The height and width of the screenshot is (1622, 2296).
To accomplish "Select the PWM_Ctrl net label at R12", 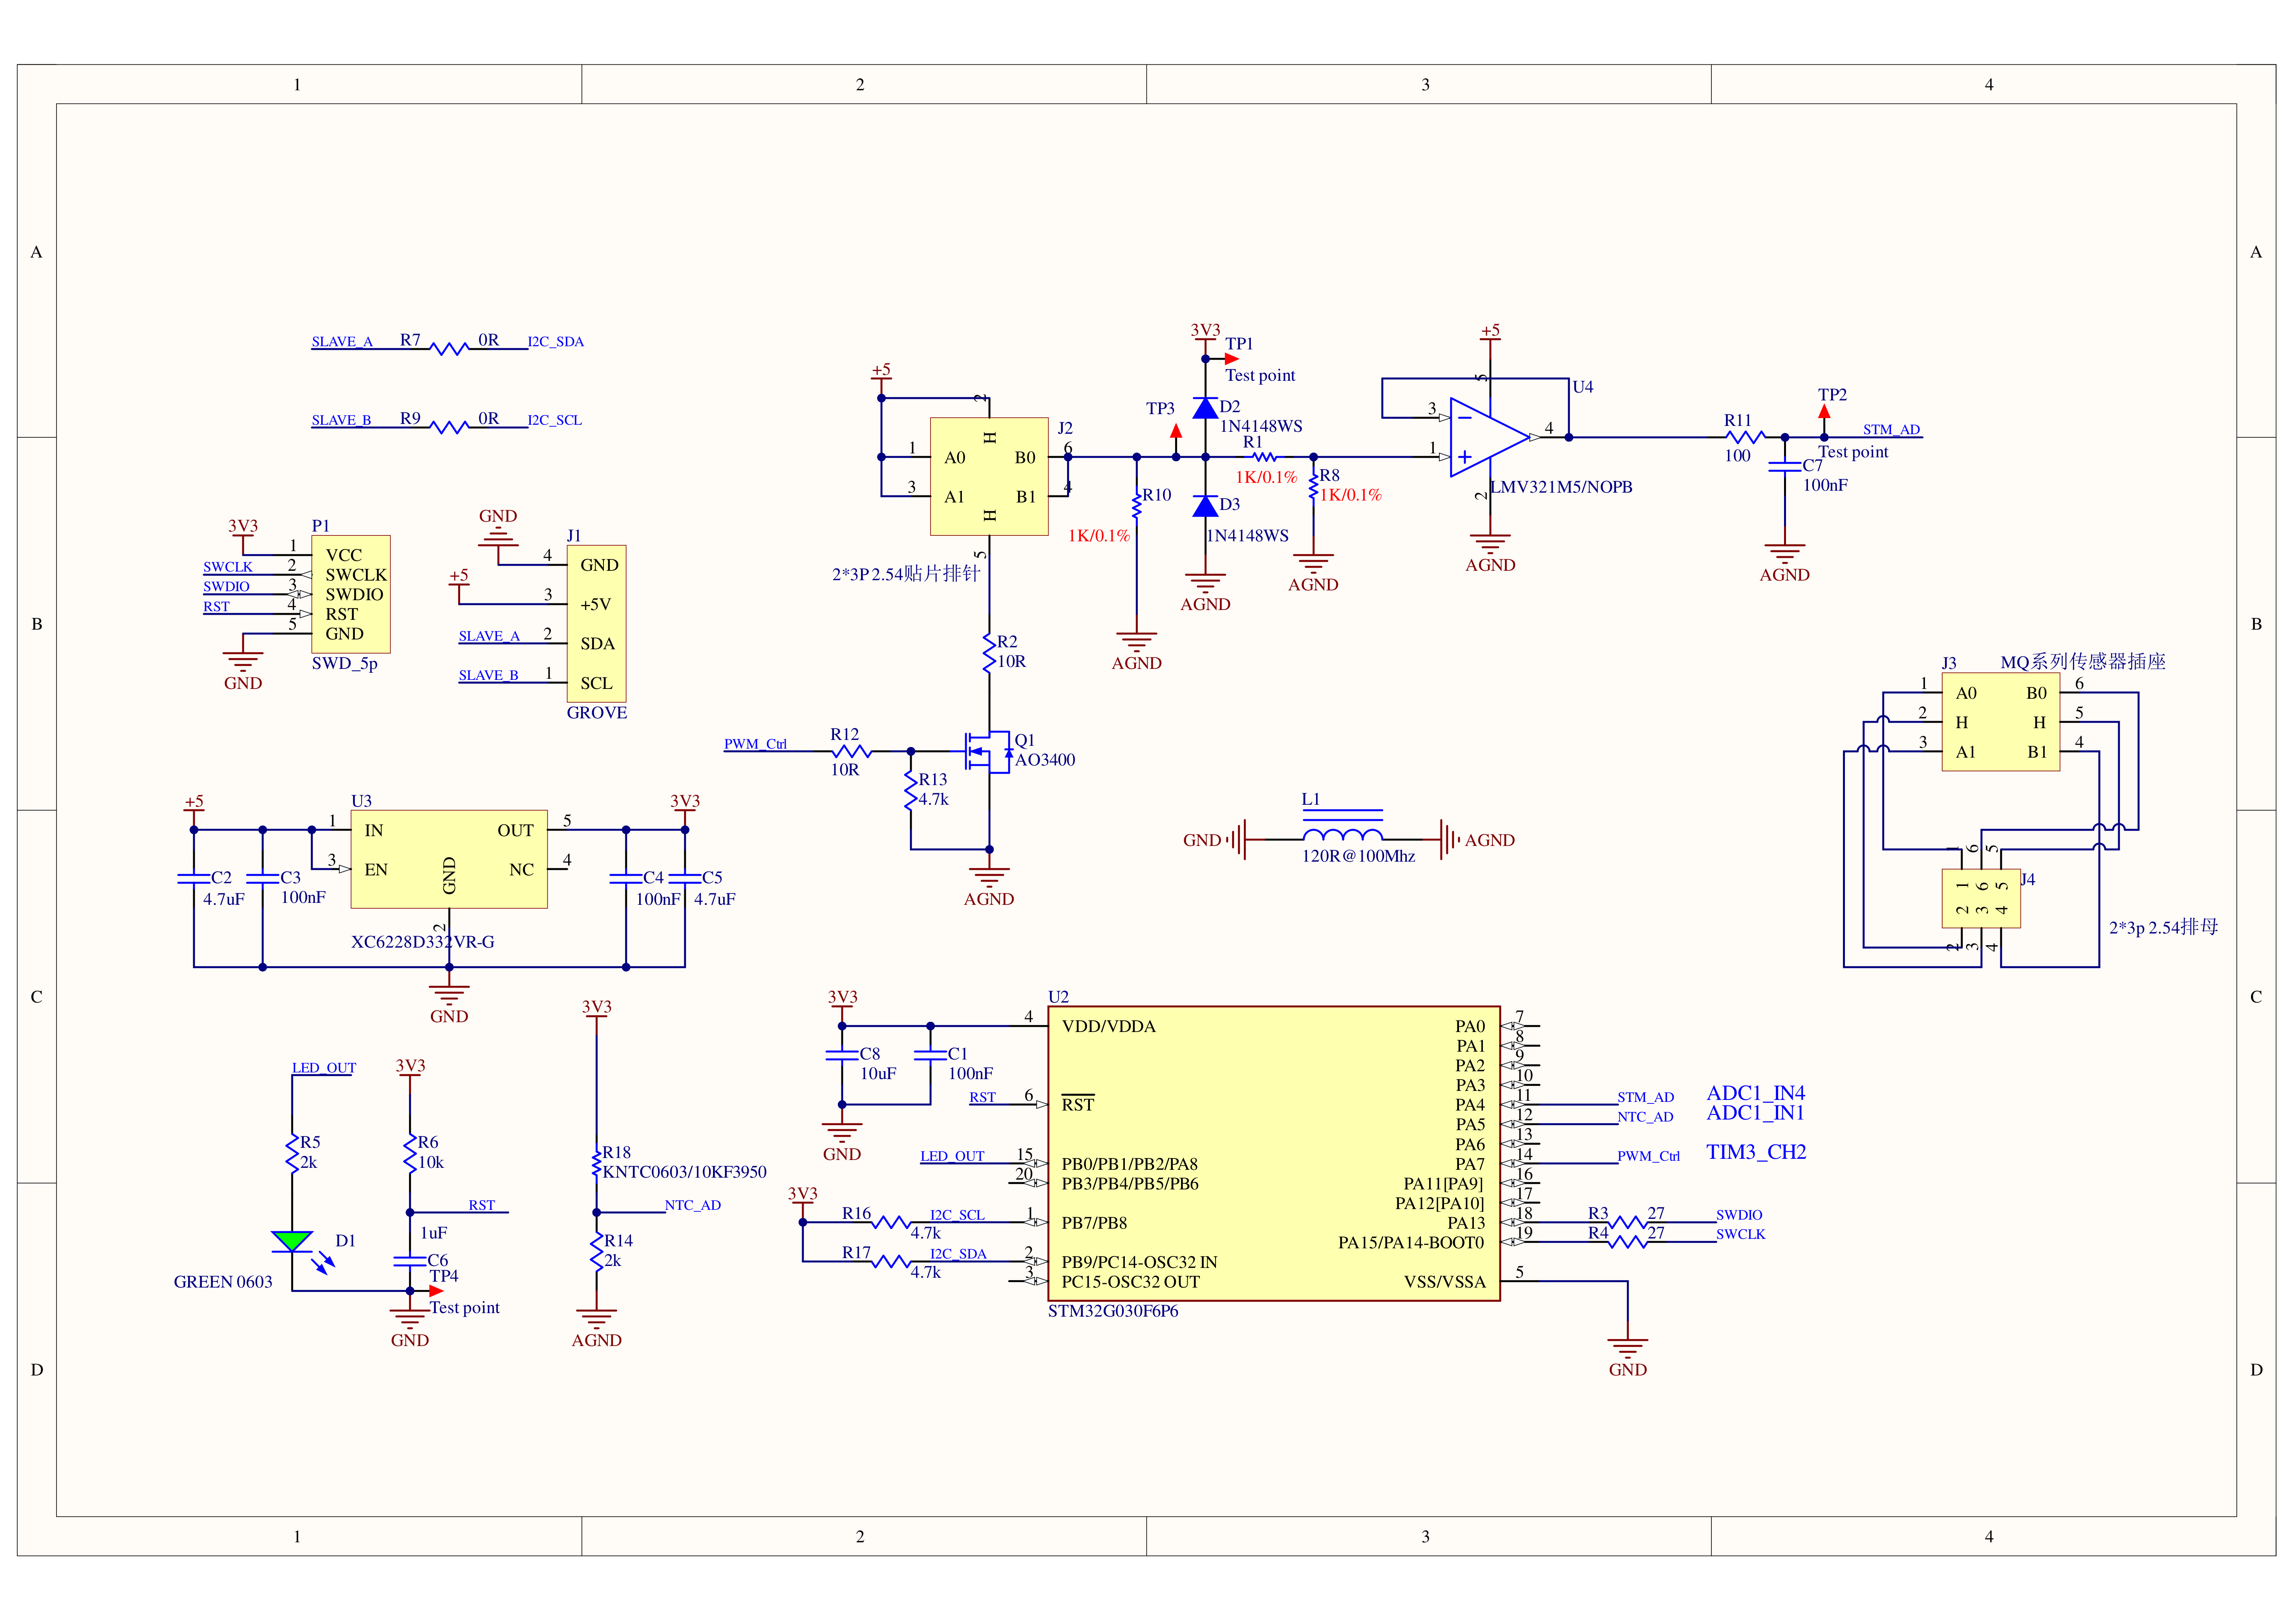I will (x=755, y=744).
